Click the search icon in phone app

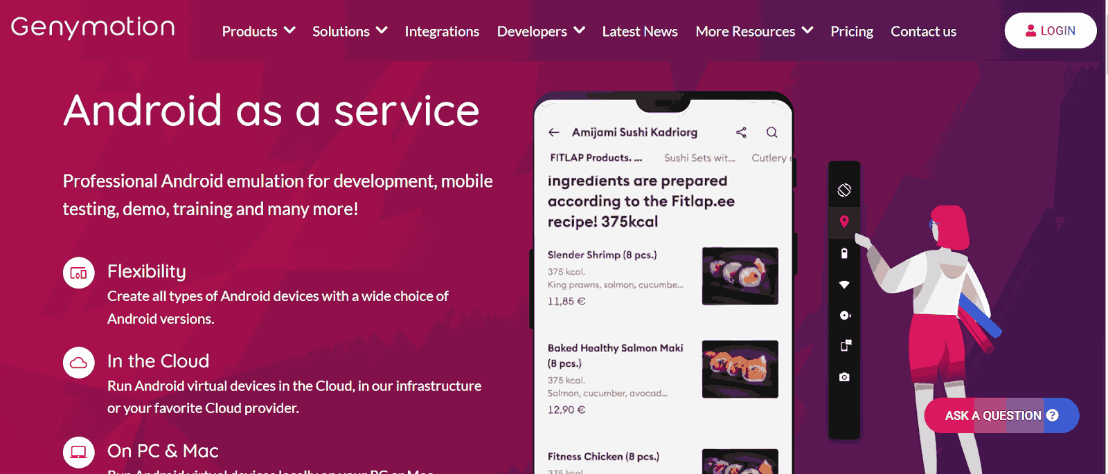tap(771, 132)
